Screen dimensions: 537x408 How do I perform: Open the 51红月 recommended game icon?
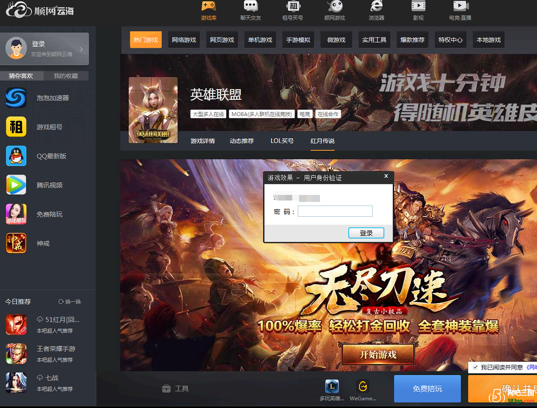16,325
